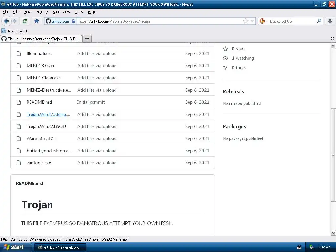336x252 pixels.
Task: Open the Trojan.Win32.Alerta file link
Action: point(48,114)
